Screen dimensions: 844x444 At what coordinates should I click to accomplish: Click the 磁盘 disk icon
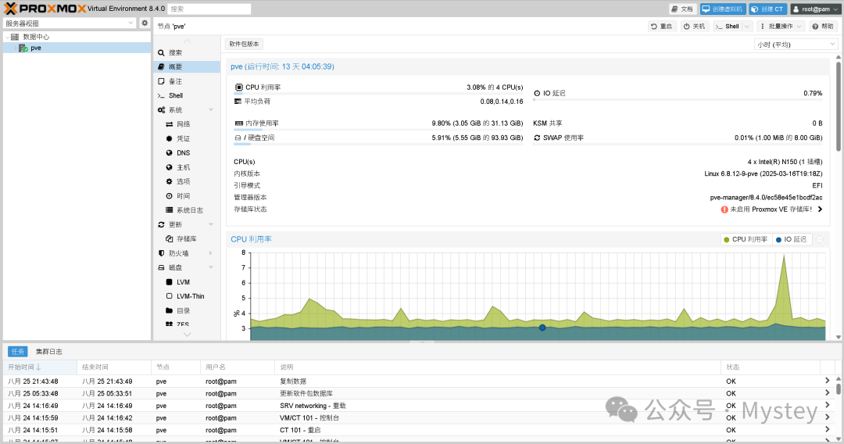(x=161, y=267)
